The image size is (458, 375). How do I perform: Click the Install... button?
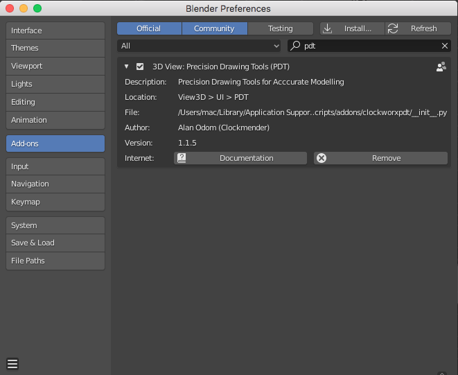352,28
